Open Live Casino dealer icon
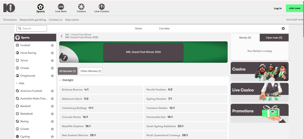The image size is (304, 139). (x=102, y=6)
